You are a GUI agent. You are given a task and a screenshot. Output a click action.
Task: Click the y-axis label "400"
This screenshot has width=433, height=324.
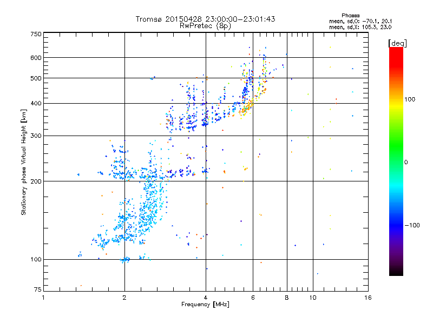36,104
